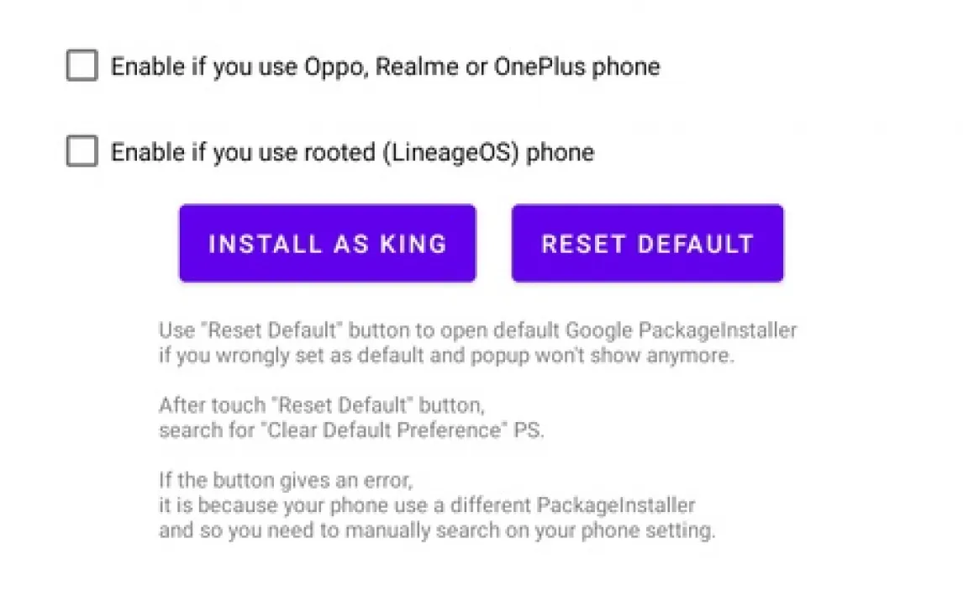
Task: Tap the Reset Default button
Action: point(647,244)
